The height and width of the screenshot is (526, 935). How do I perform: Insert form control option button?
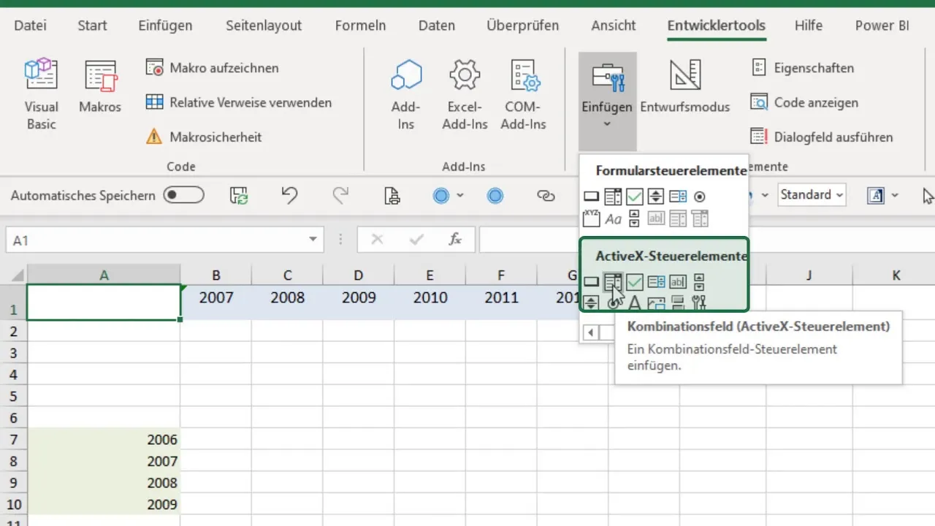coord(699,197)
